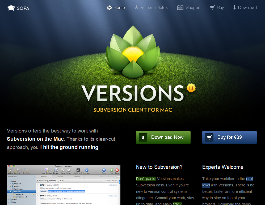Screen dimensions: 265x205
Task: Click the gold 1.1 version badge
Action: 191,88
